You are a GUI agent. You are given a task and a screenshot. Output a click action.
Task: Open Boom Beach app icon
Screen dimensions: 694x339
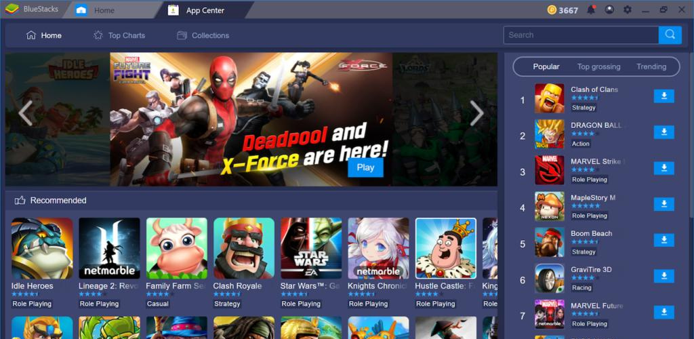coord(549,242)
